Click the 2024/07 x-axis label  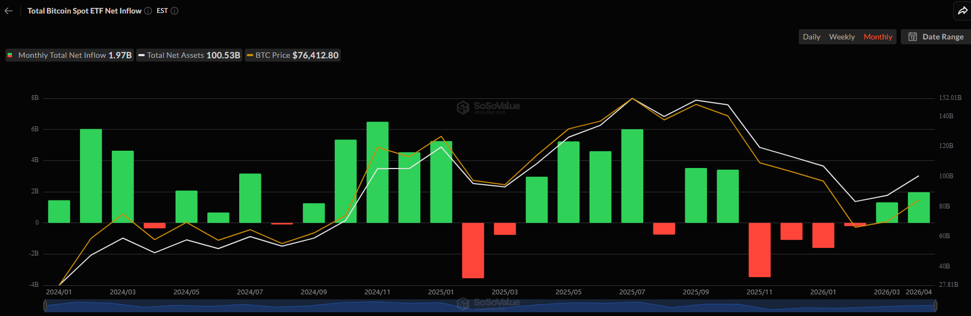[250, 292]
